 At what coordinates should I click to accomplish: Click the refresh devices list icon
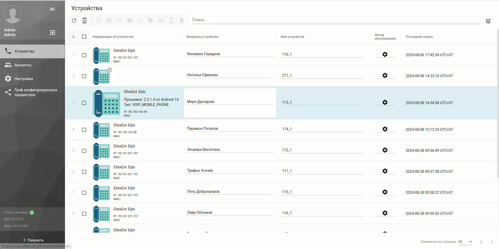[x=74, y=20]
